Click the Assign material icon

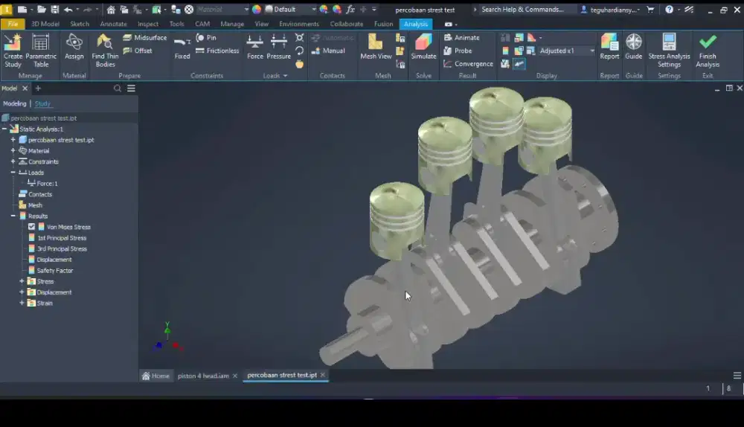point(74,47)
